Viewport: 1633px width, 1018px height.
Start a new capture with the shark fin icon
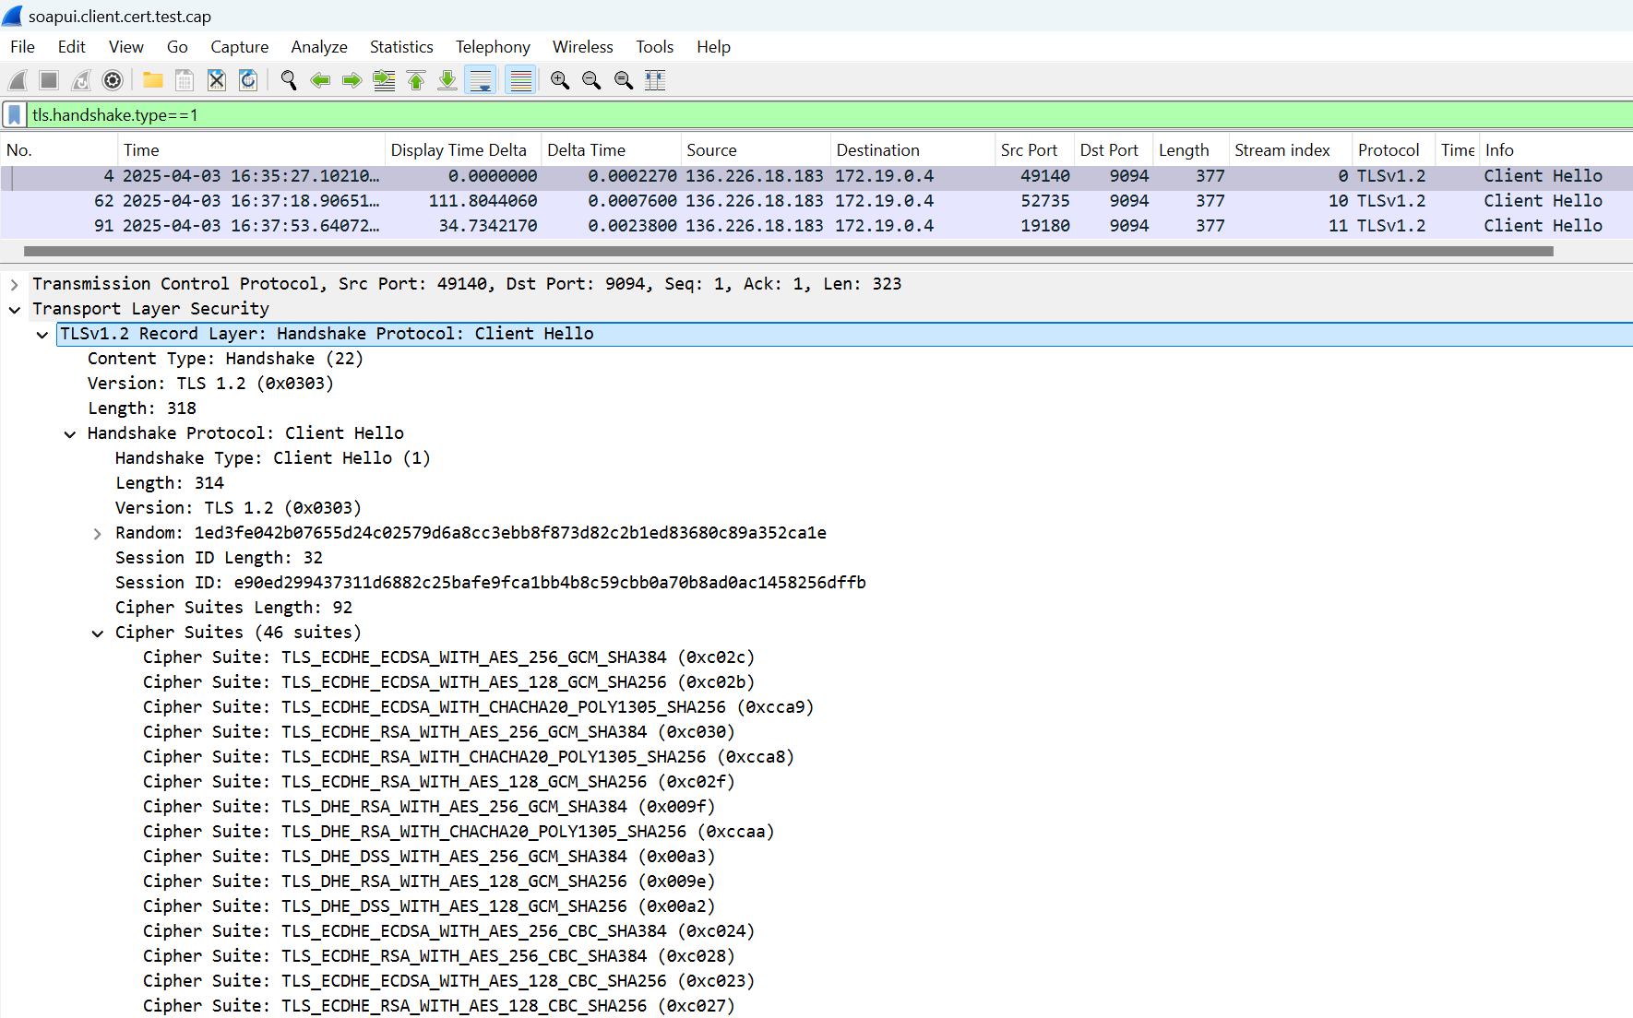point(17,80)
